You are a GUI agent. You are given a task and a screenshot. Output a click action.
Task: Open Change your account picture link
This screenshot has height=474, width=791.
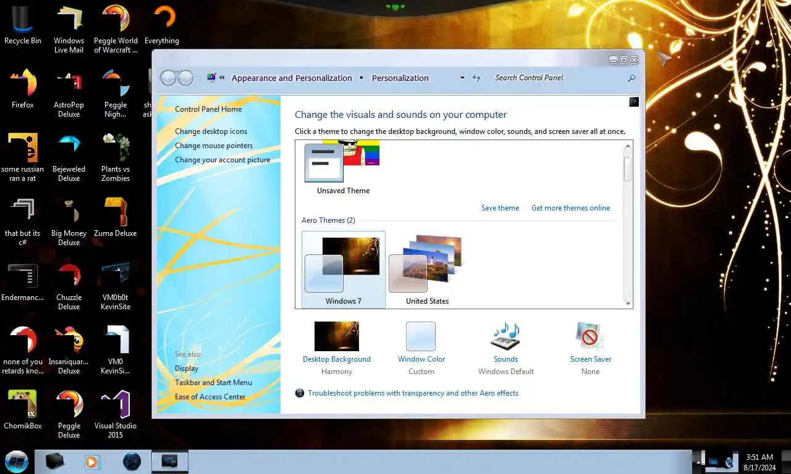(222, 160)
